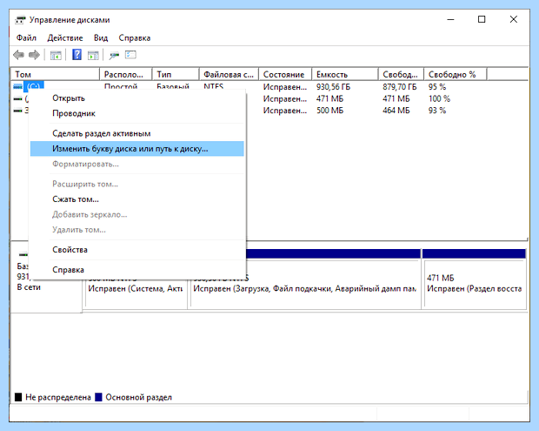
Task: Select the system partition block (Система, Акт)
Action: [136, 294]
